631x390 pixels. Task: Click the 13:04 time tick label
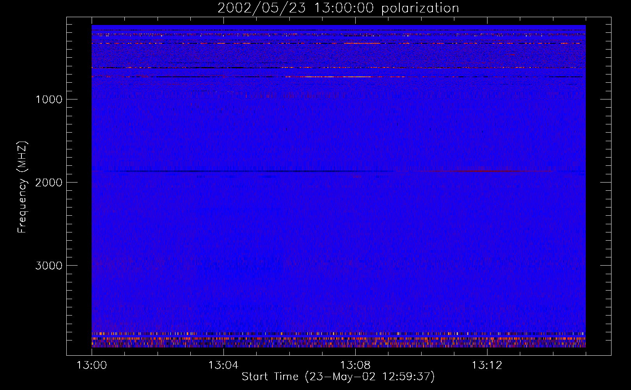[223, 365]
